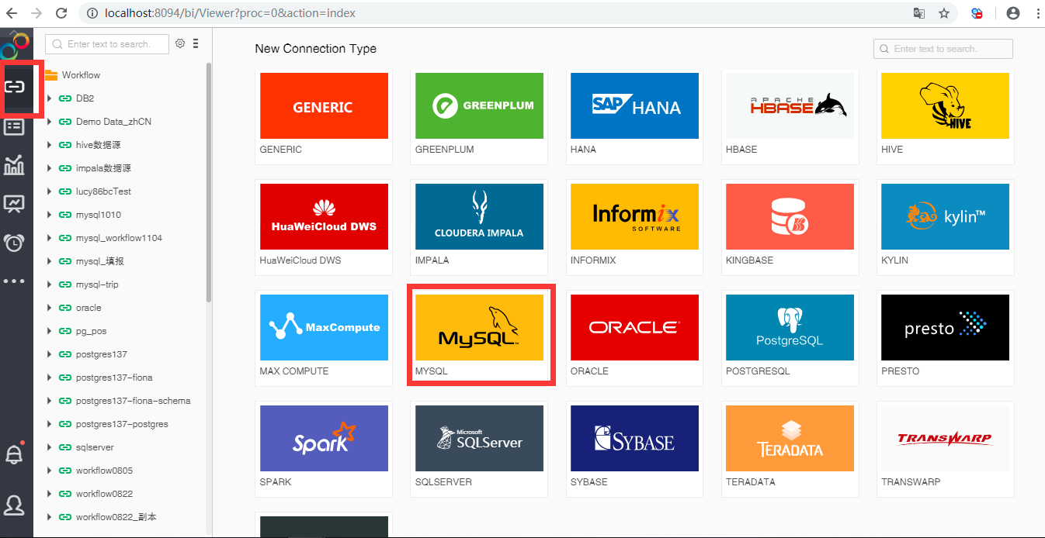This screenshot has height=538, width=1045.
Task: Open notifications bell in sidebar
Action: [15, 454]
